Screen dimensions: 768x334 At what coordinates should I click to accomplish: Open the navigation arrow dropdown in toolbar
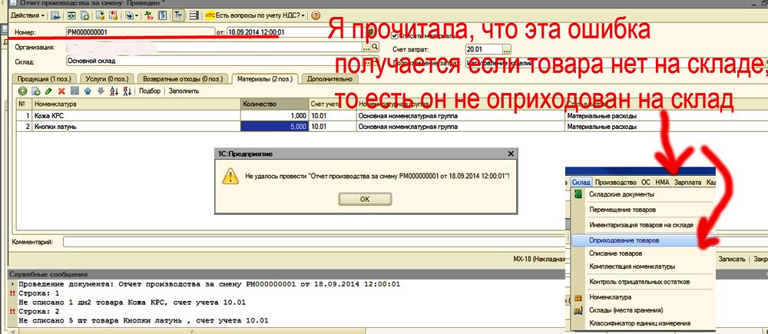(131, 15)
